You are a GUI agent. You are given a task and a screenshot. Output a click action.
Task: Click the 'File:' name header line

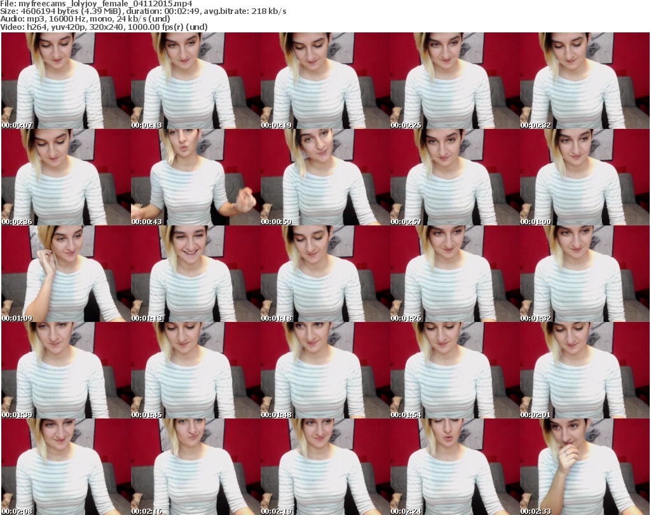tap(97, 4)
